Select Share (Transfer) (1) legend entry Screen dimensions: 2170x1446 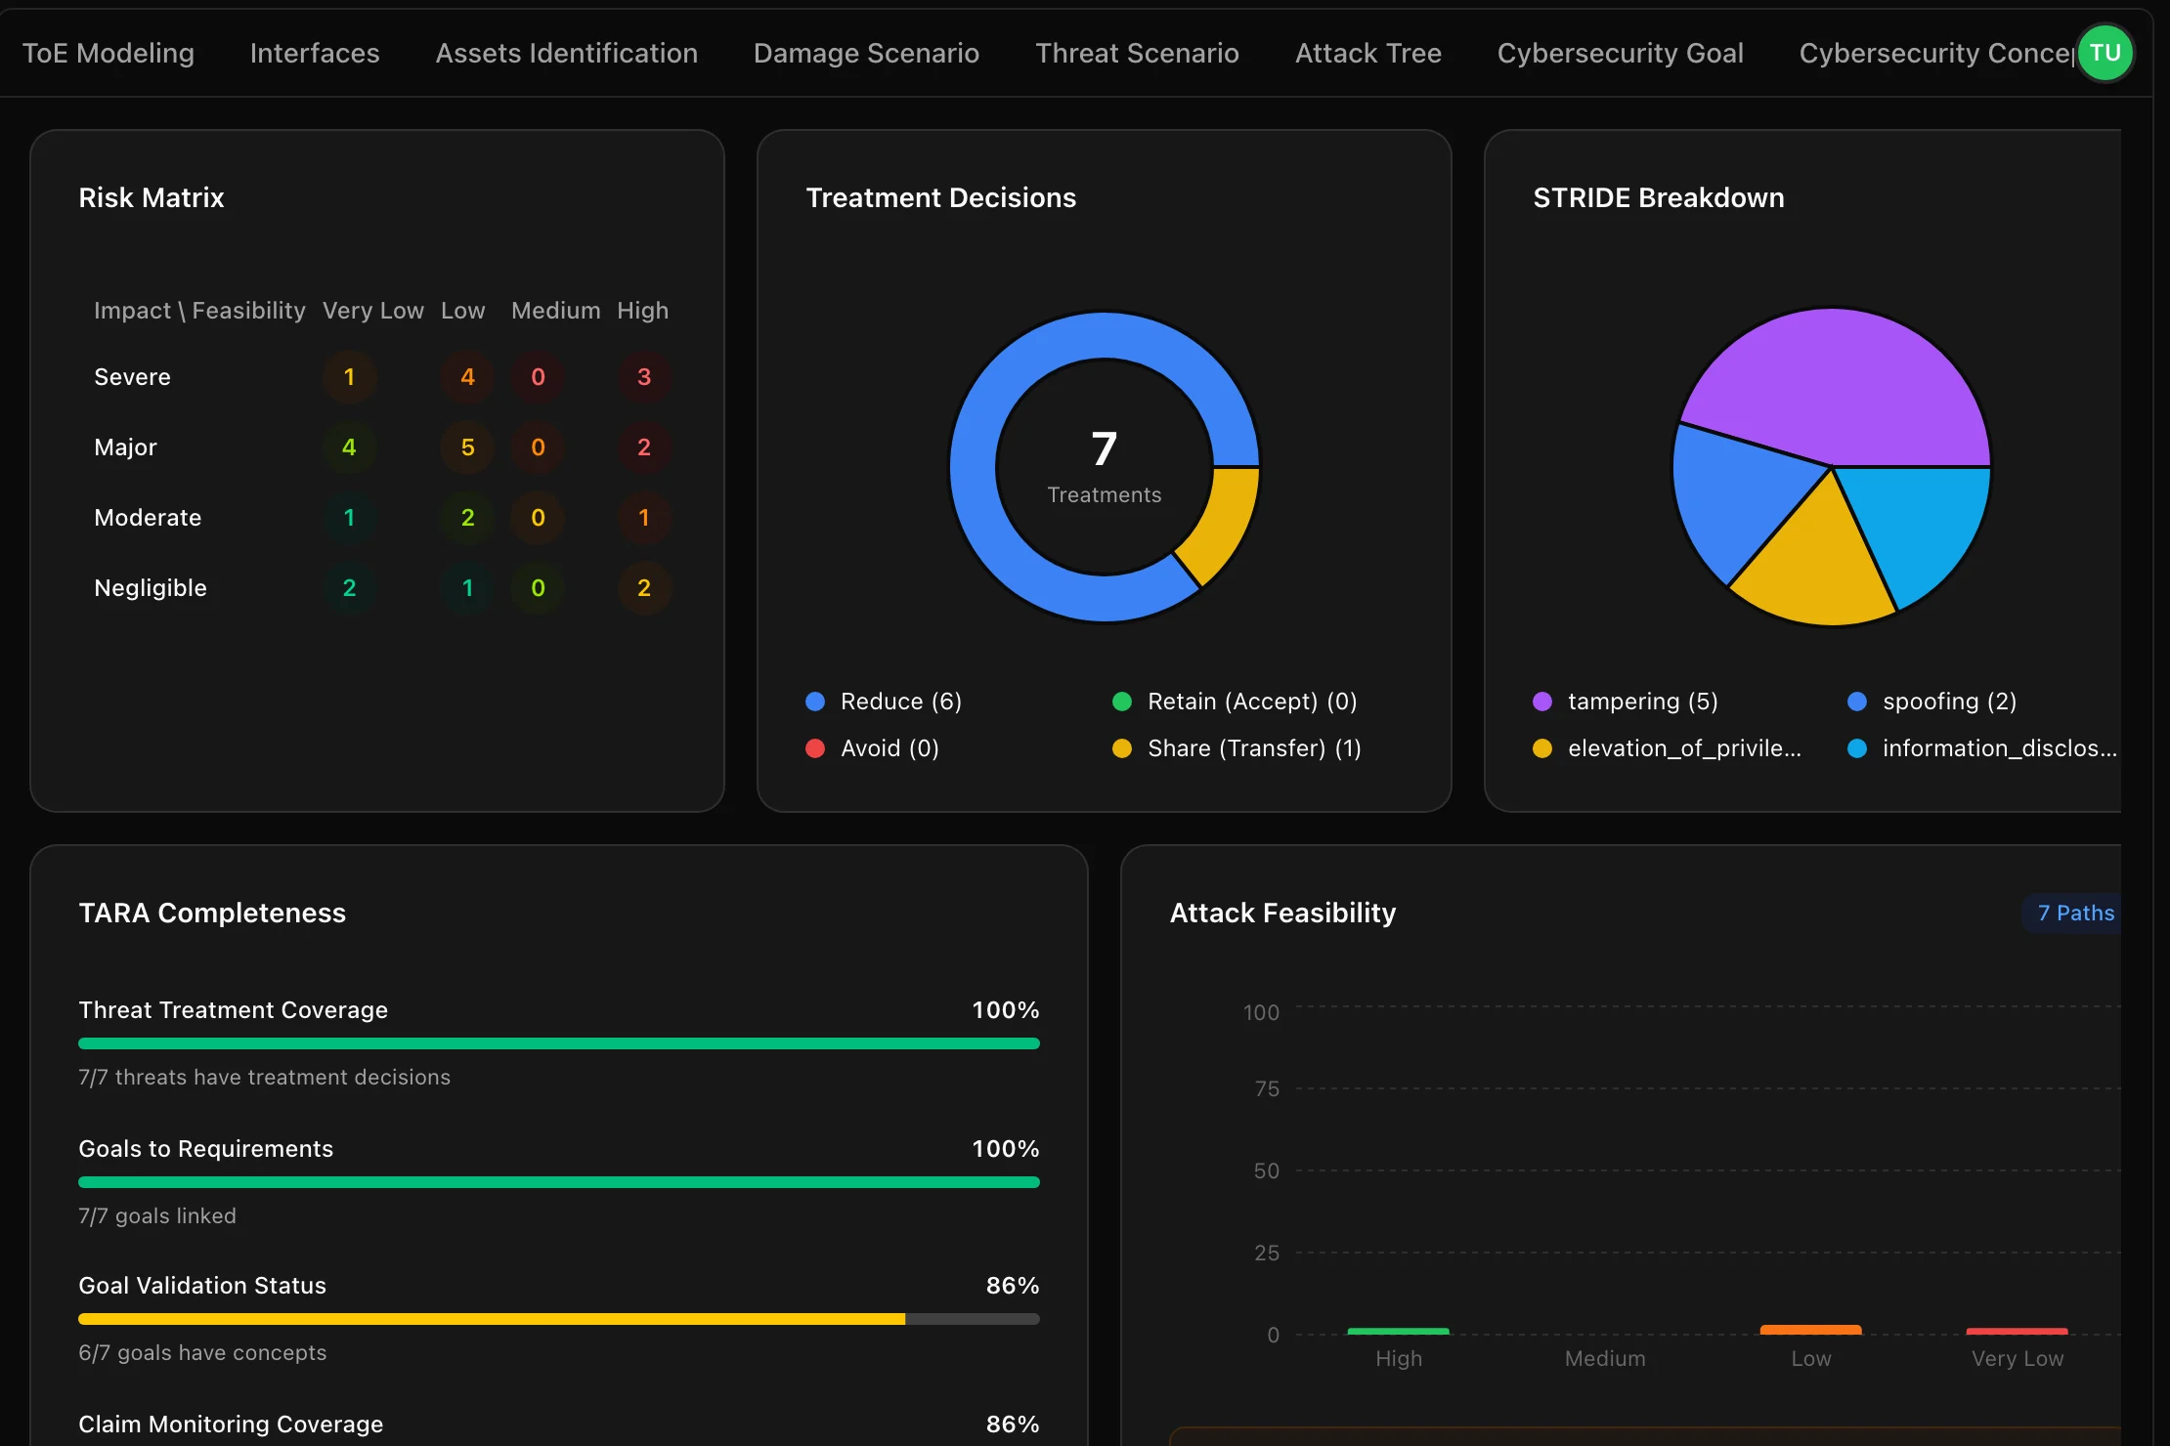tap(1237, 748)
